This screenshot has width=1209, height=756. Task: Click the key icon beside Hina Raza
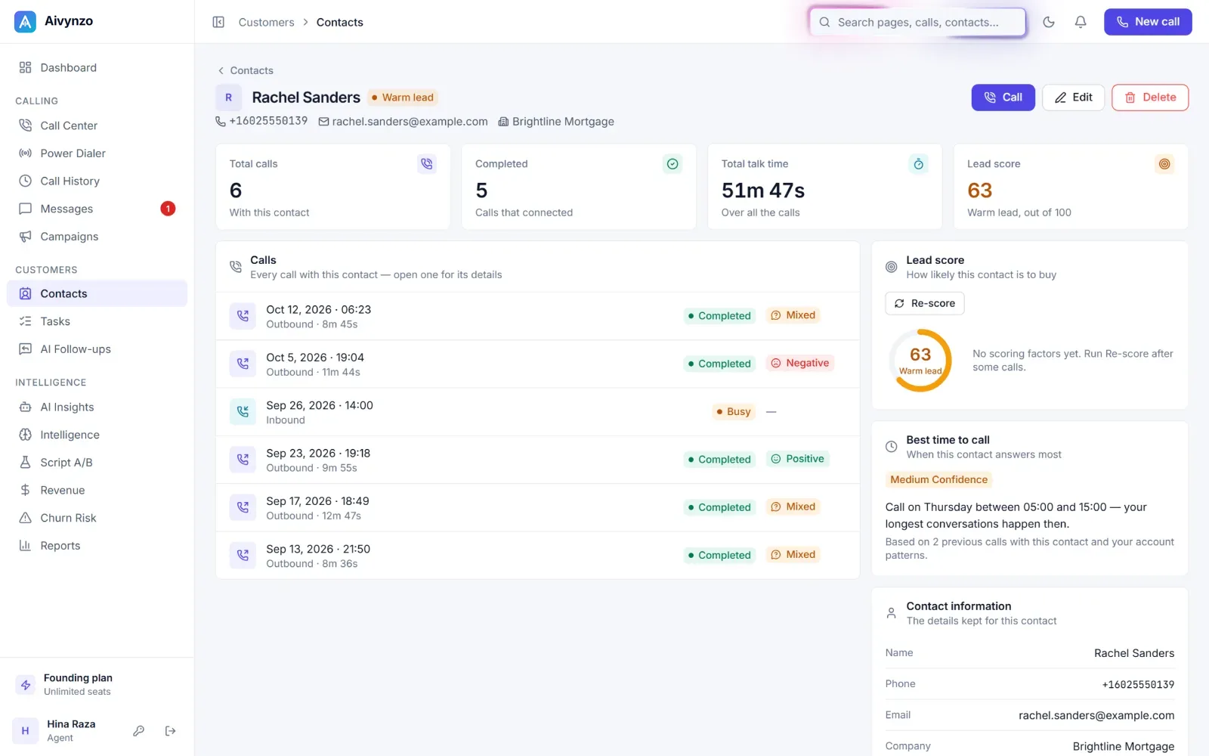tap(138, 731)
